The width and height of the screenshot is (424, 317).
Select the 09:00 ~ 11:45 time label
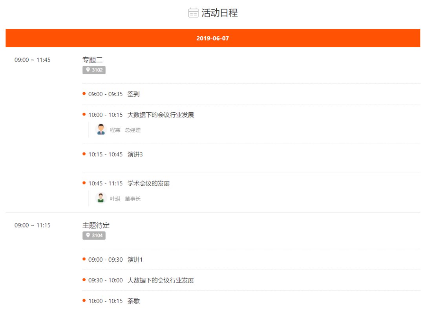tap(31, 60)
